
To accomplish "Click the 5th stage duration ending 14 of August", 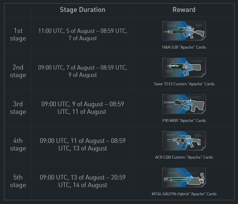I will point(82,181).
